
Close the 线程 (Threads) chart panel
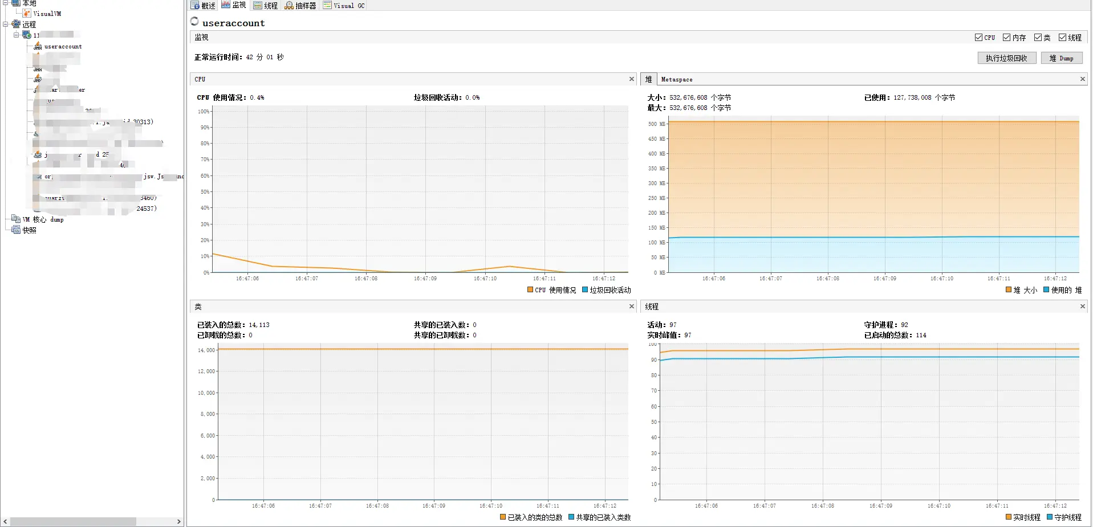click(1083, 306)
